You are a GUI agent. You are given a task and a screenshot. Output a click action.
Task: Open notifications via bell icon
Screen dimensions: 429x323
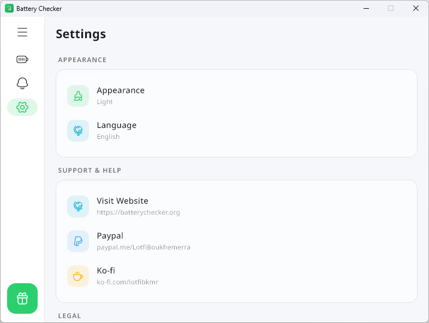[x=22, y=83]
